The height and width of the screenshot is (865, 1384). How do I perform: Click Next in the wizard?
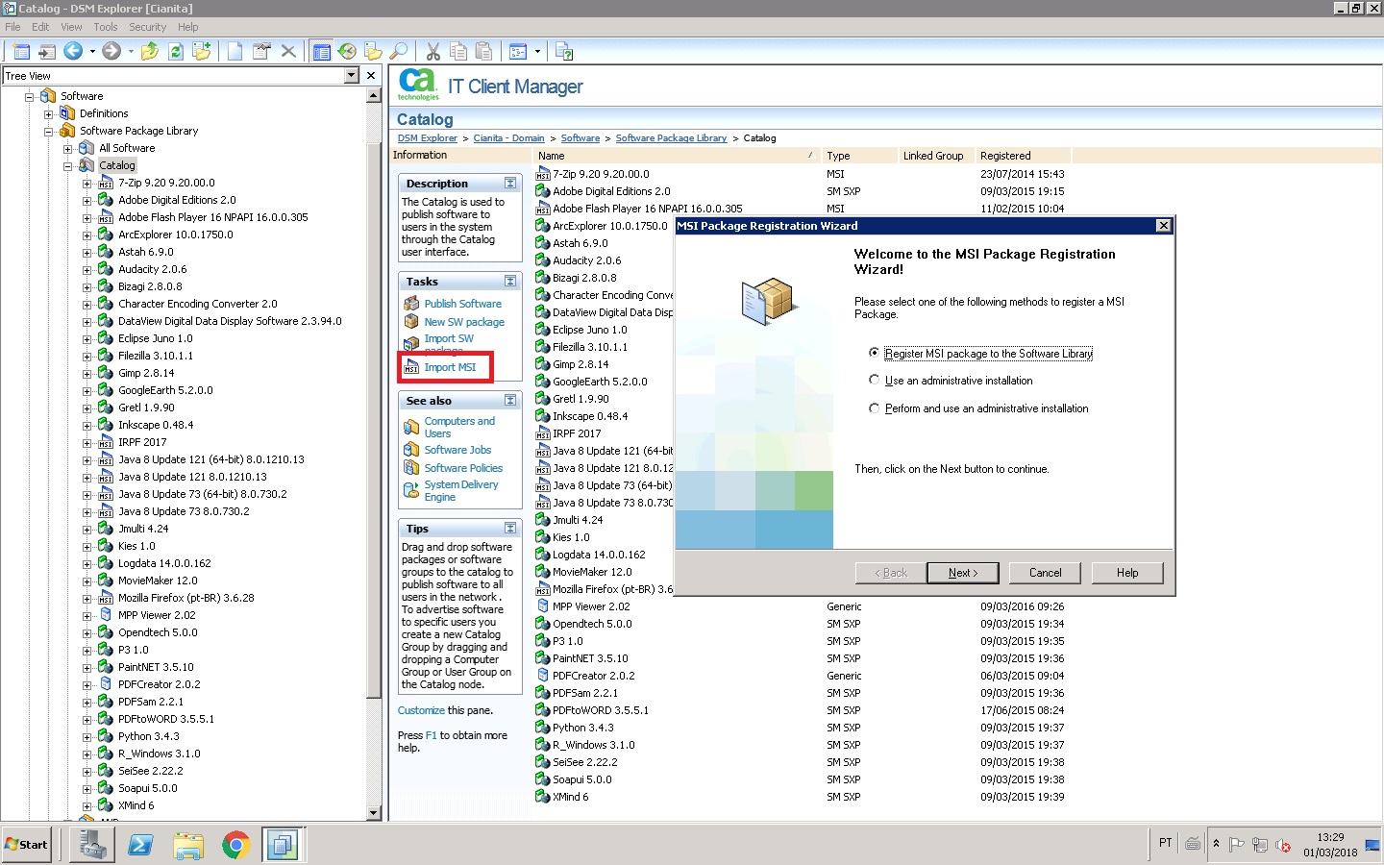point(963,573)
